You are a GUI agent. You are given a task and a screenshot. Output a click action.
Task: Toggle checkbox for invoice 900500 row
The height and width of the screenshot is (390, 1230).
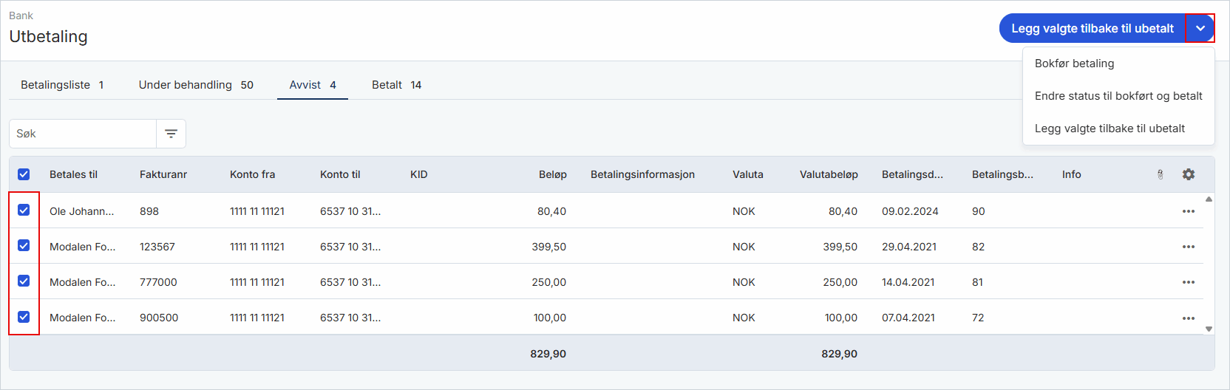24,316
